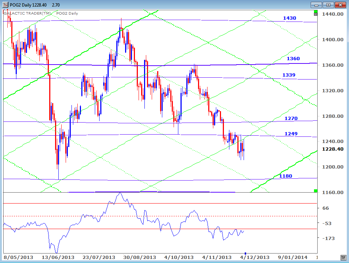Click the 1160.00 price axis label

click(x=333, y=192)
